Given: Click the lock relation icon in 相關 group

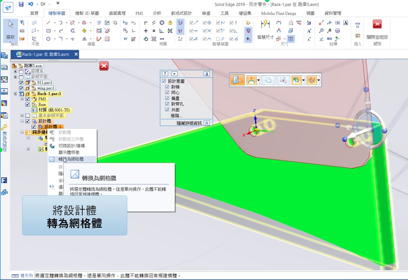Looking at the screenshot, I should tap(170, 23).
